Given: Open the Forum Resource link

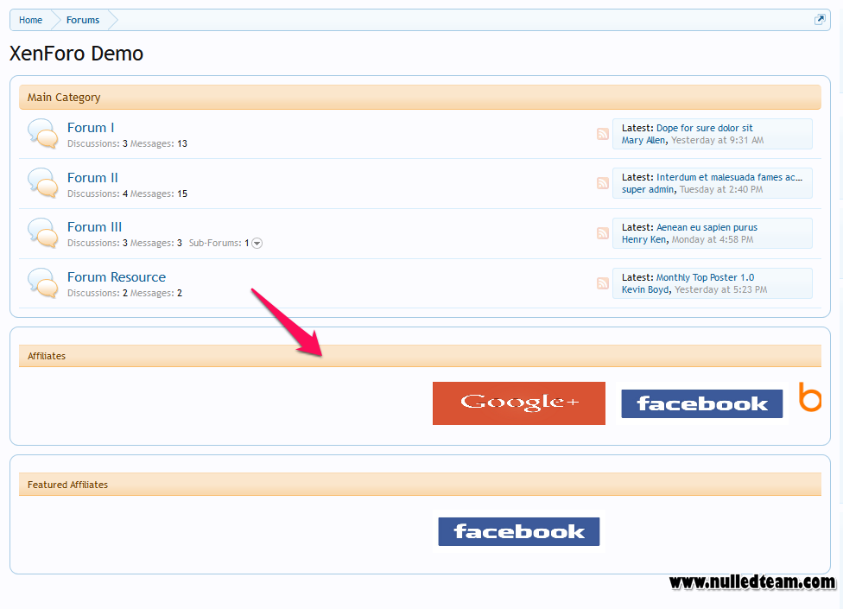Looking at the screenshot, I should coord(117,276).
